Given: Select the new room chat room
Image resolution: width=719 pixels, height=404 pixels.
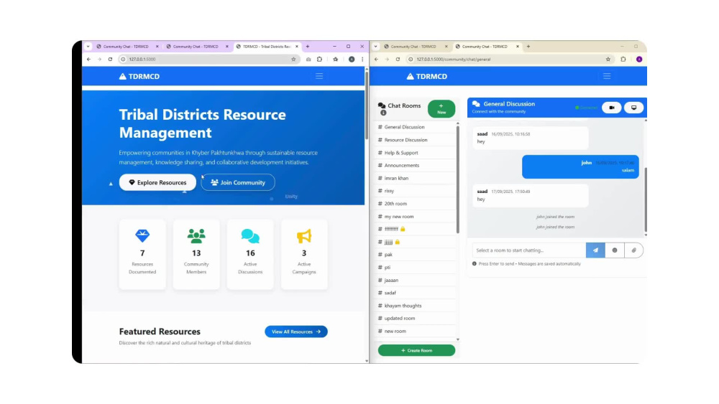Looking at the screenshot, I should (416, 331).
